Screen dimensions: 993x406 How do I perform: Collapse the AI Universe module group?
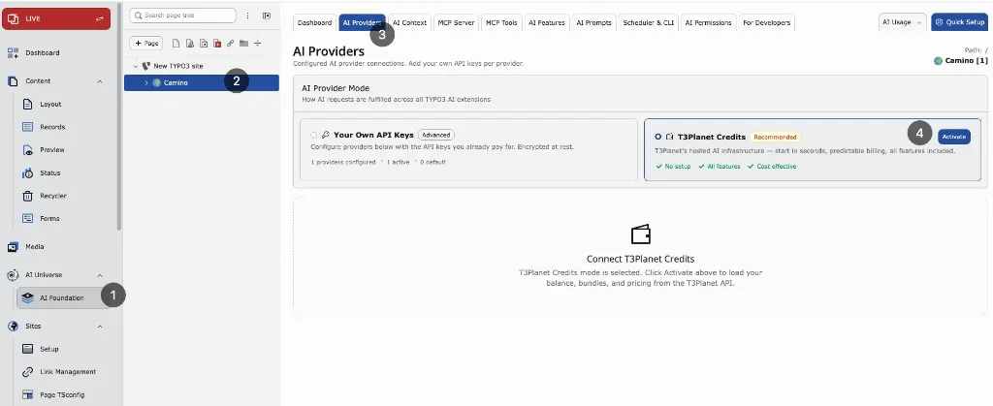(x=100, y=275)
